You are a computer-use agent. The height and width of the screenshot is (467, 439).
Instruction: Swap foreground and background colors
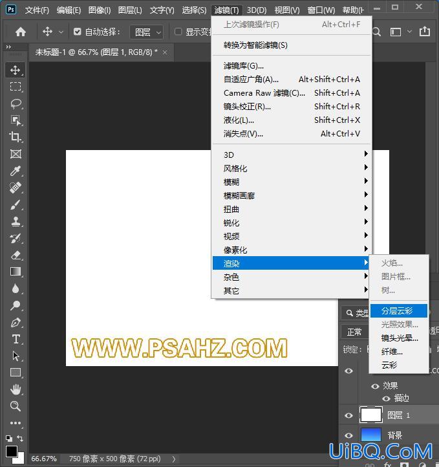(x=20, y=439)
